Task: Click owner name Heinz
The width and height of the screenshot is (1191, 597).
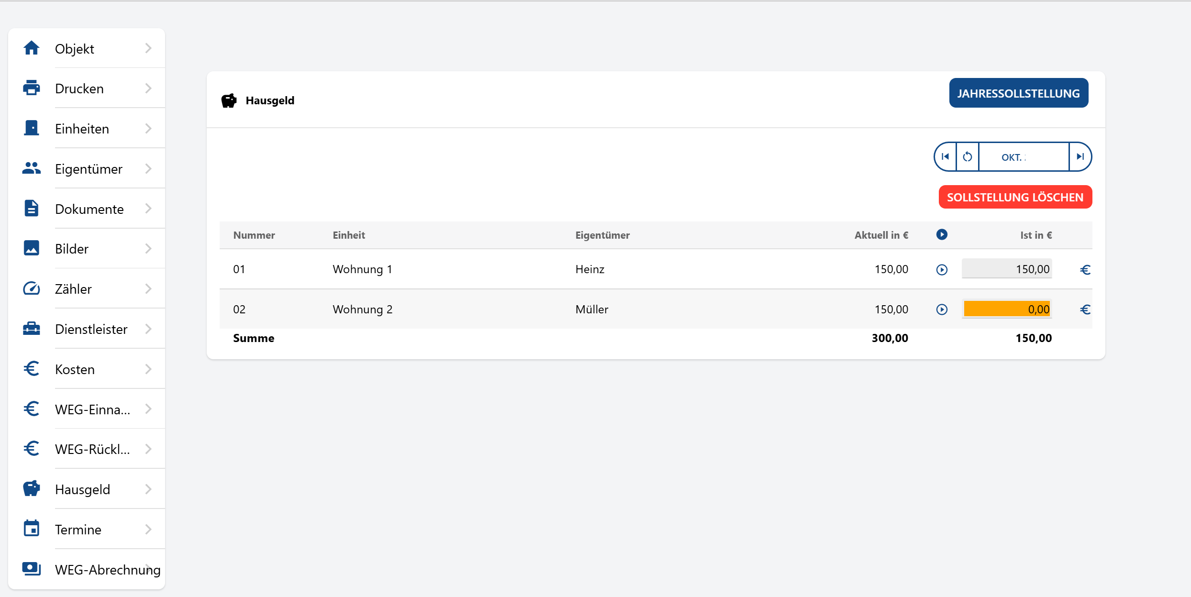Action: point(590,269)
